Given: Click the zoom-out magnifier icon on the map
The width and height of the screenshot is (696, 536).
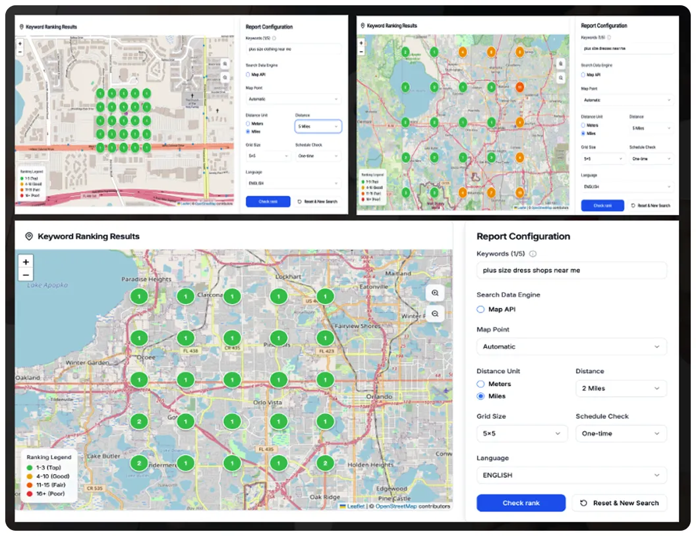Looking at the screenshot, I should pos(435,314).
